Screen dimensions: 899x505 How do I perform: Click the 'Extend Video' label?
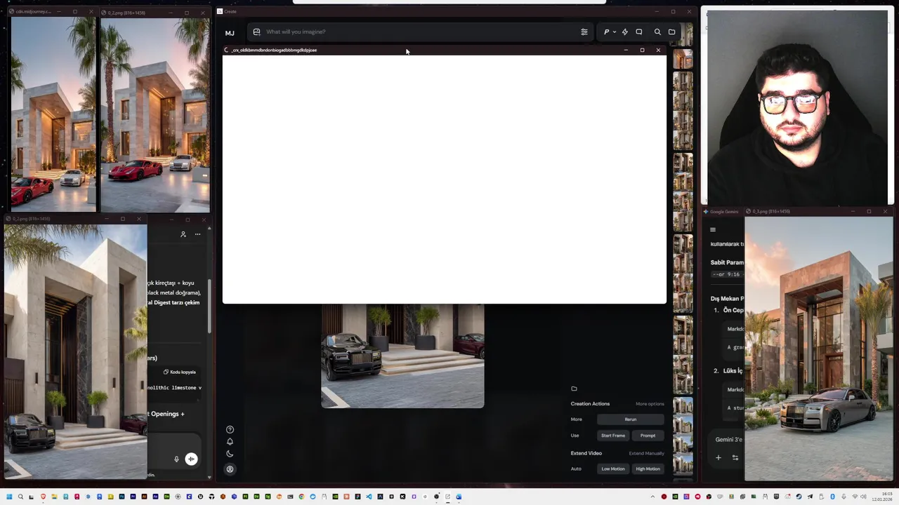pos(586,453)
